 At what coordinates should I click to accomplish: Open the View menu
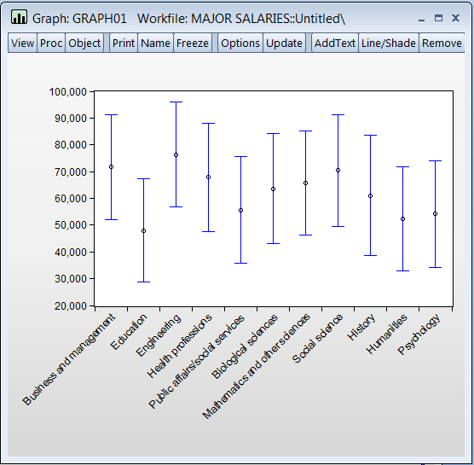click(22, 43)
